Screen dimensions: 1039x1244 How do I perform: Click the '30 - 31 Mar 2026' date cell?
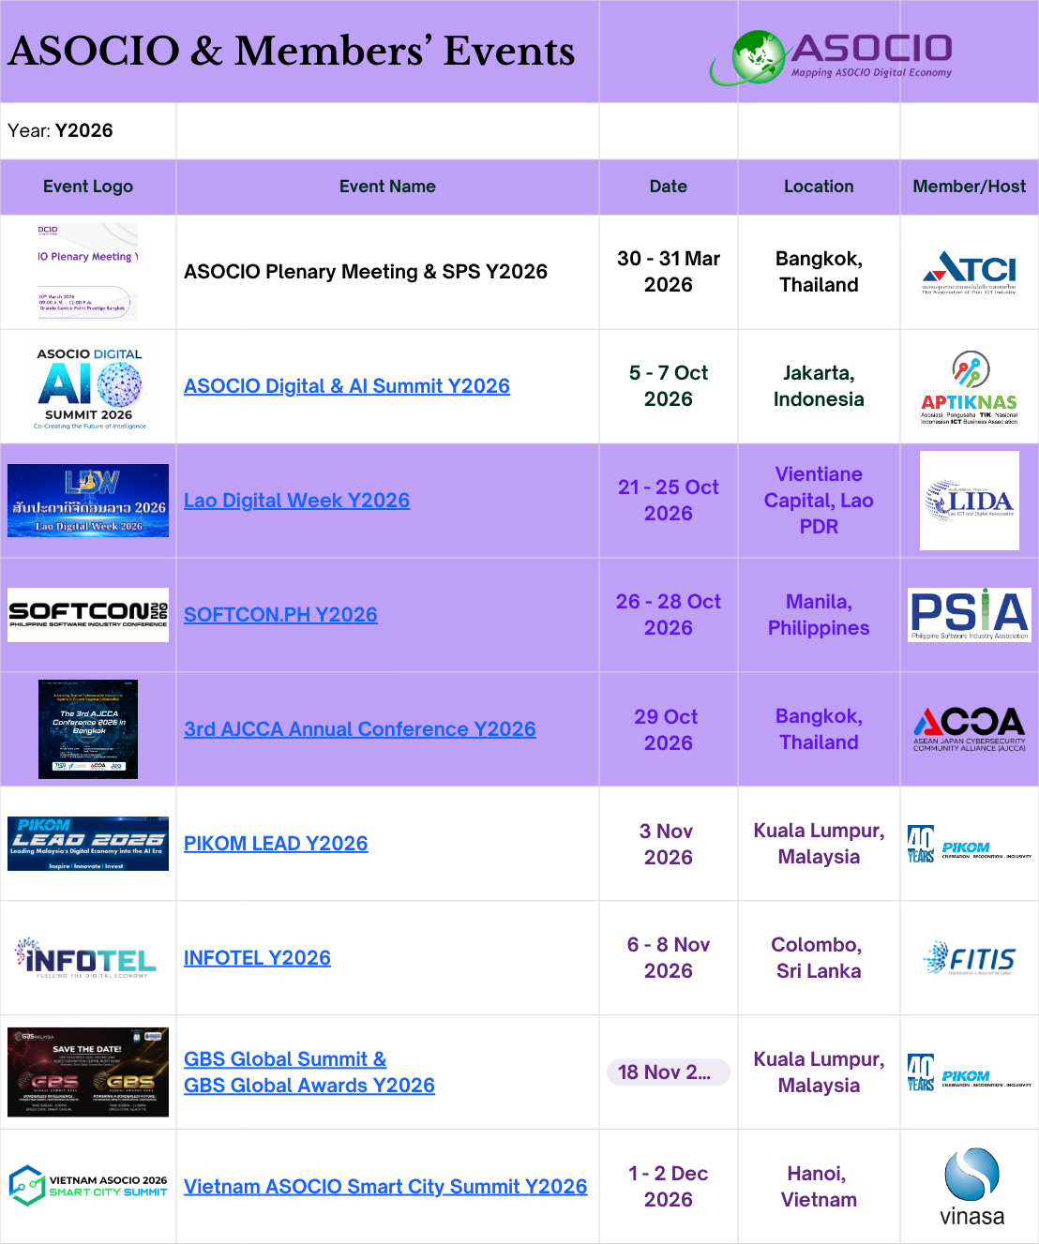pyautogui.click(x=669, y=272)
